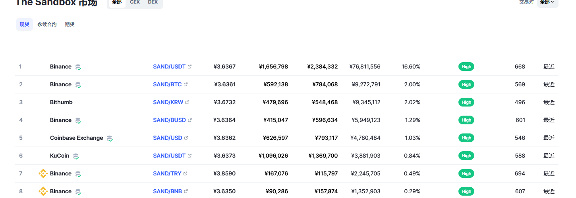Open the Bithumb exchange name
This screenshot has width=576, height=198.
pos(61,102)
